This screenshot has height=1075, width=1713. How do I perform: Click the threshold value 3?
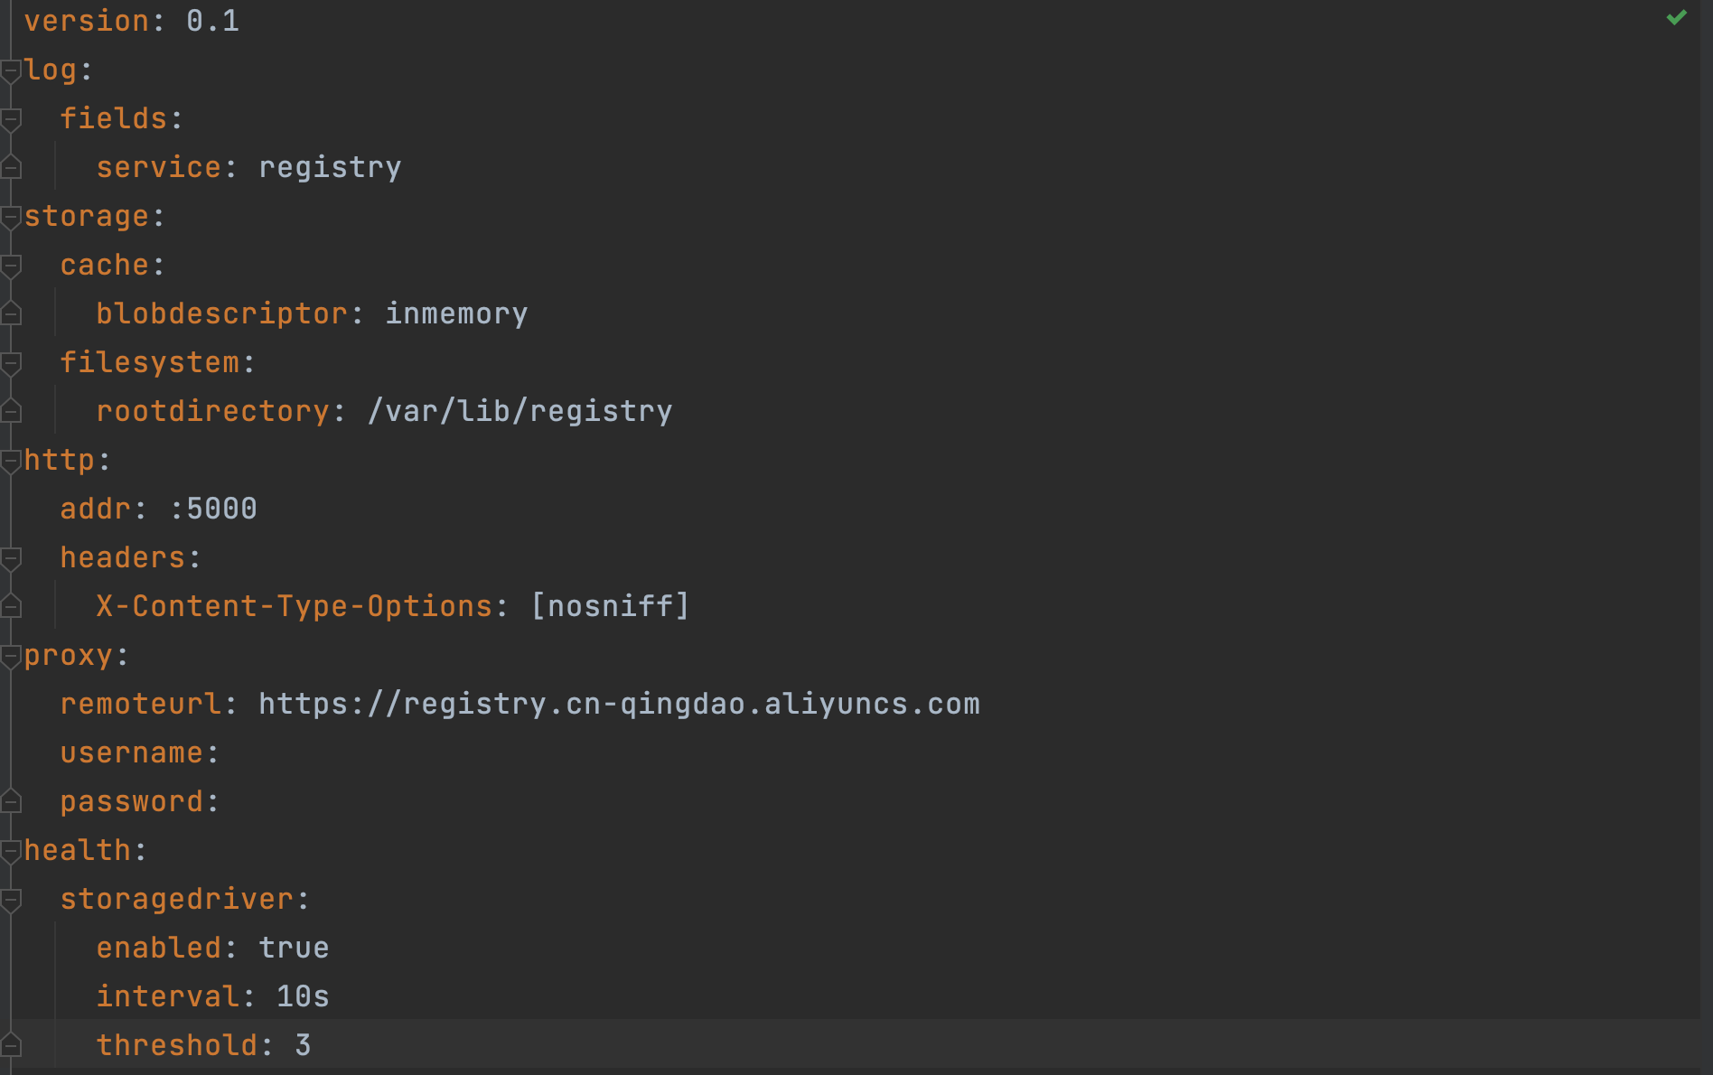point(304,1045)
